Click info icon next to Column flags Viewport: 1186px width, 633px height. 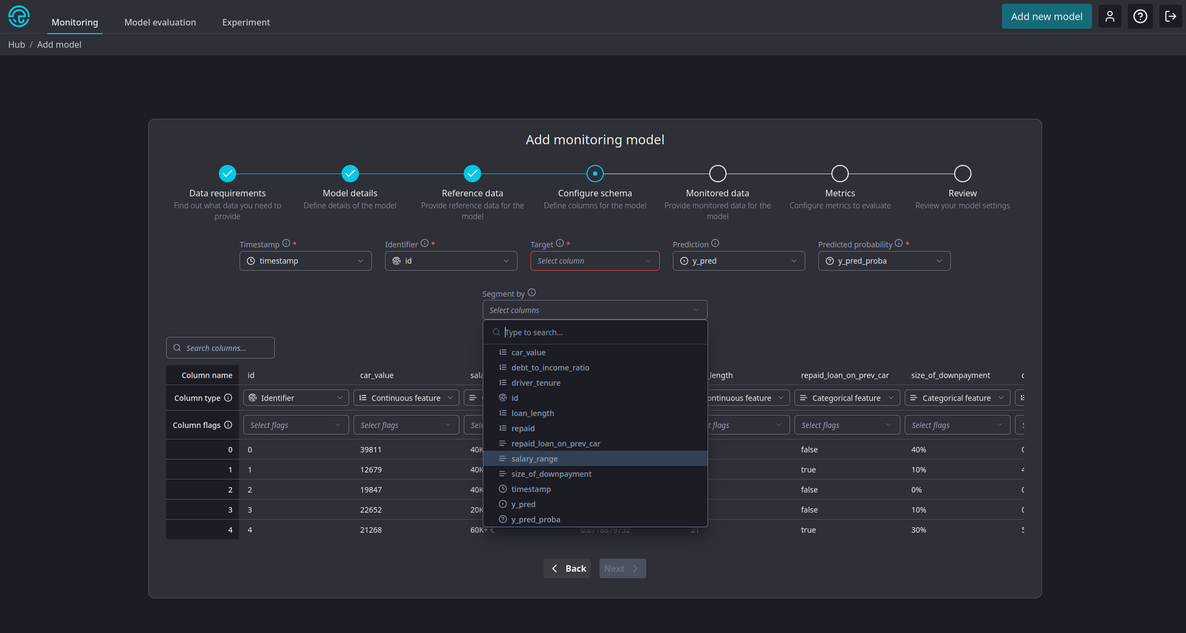coord(228,425)
